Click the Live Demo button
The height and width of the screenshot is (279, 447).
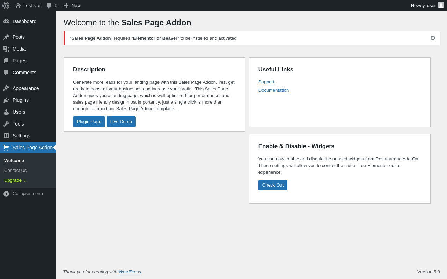121,122
